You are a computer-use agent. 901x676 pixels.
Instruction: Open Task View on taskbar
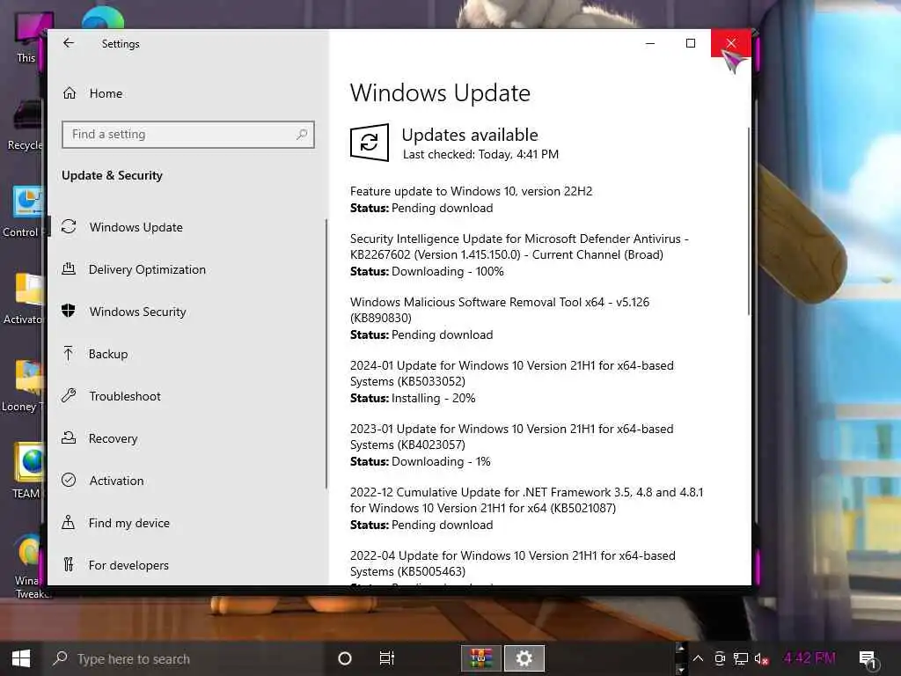pos(387,658)
